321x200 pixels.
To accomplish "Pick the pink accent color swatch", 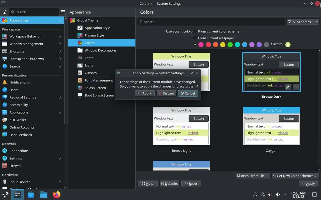I will pos(201,44).
